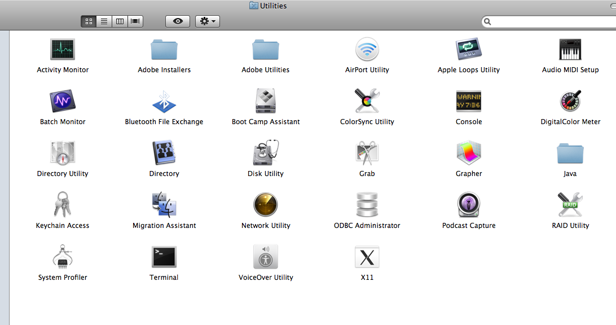Select the Network Utility radar icon
The height and width of the screenshot is (325, 616).
pos(266,205)
